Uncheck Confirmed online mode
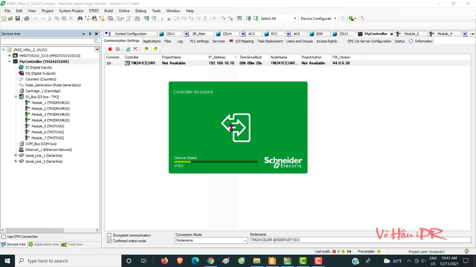The image size is (476, 267). tap(109, 241)
